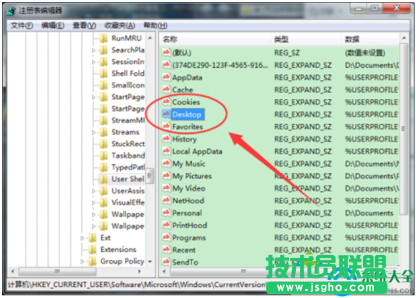Select the {374DE290-123F-4565-916... value name
The height and width of the screenshot is (298, 416).
pos(220,65)
